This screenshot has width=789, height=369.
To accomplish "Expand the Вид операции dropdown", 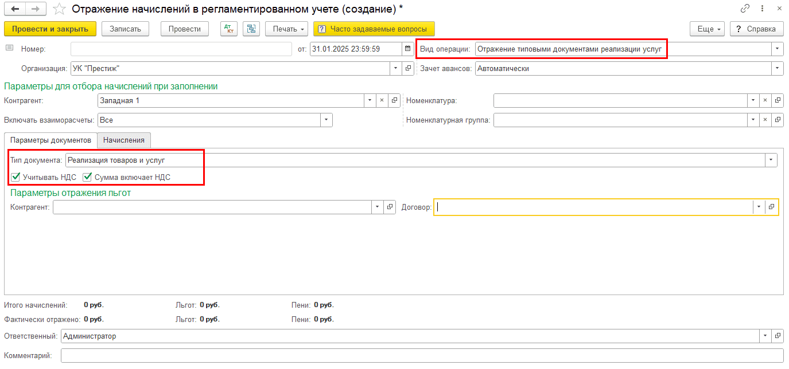I will click(778, 49).
